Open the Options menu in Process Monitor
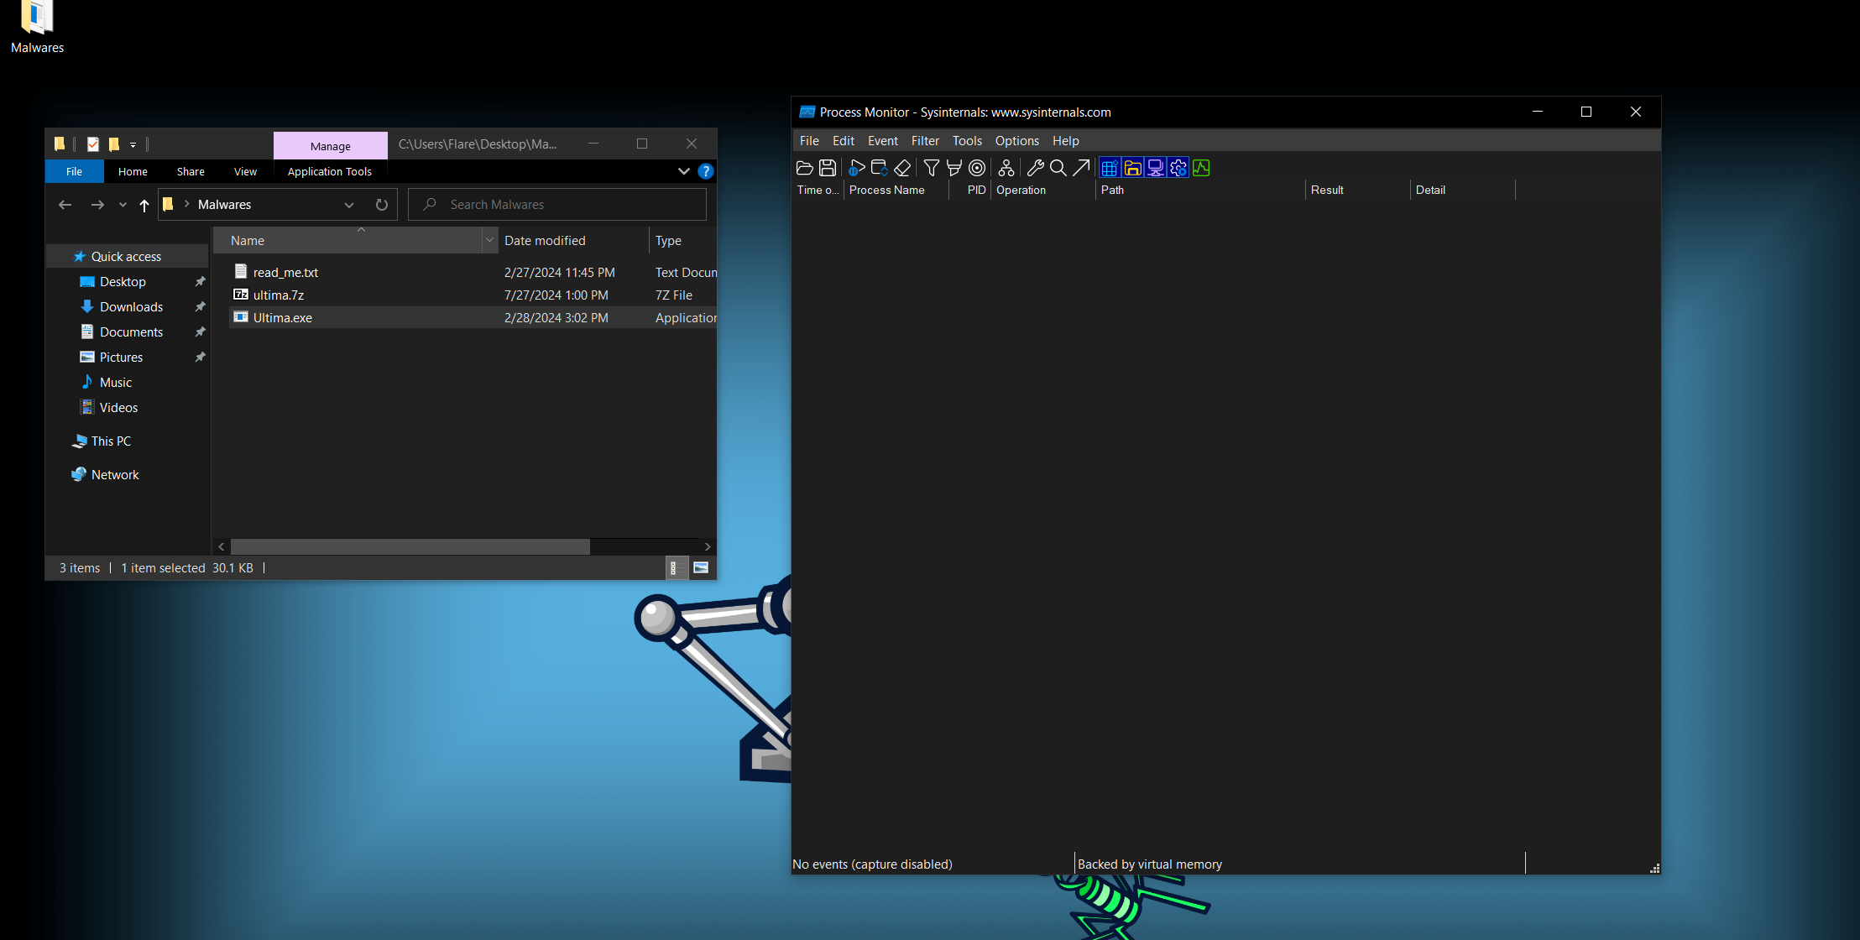1860x940 pixels. tap(1016, 141)
